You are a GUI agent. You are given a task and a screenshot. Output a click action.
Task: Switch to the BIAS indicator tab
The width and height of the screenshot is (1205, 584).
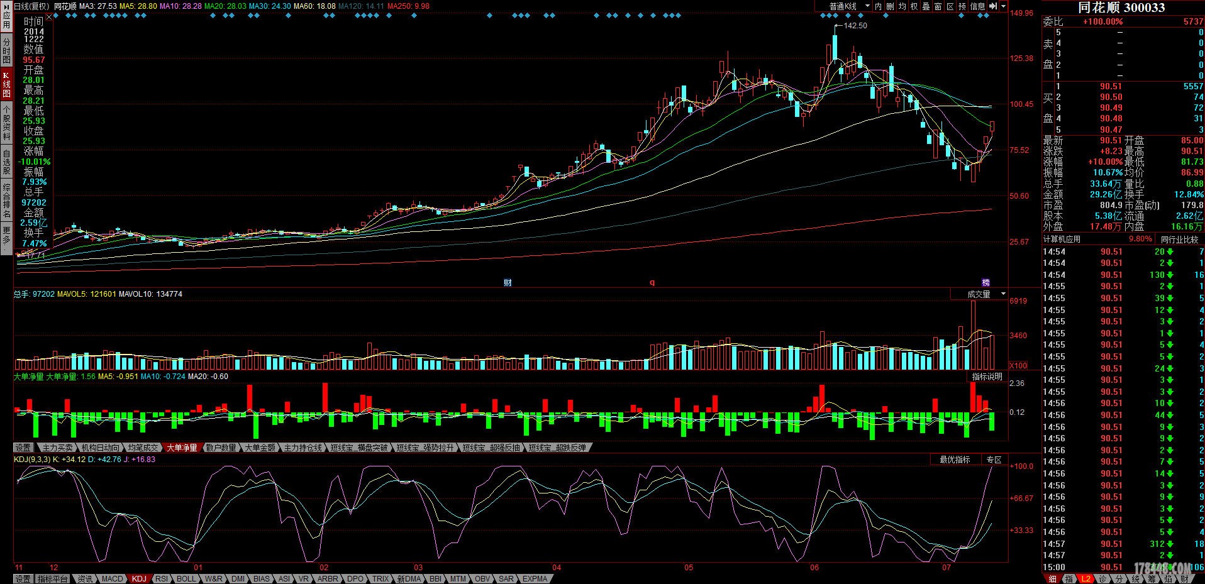pos(261,579)
